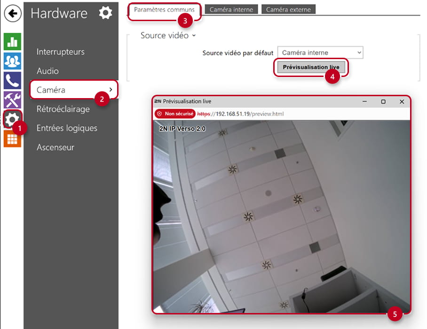Screen dimensions: 427x329
Task: Click the Hardware heading text
Action: pos(59,13)
